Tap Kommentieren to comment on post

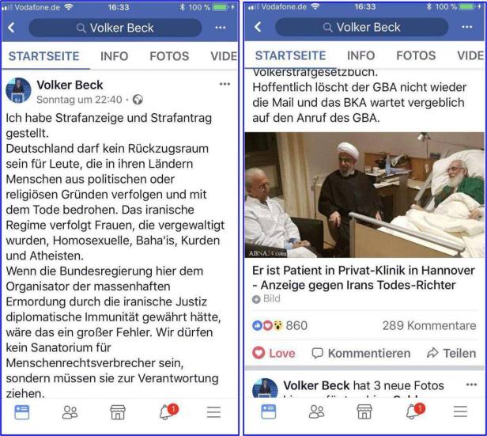pyautogui.click(x=361, y=353)
